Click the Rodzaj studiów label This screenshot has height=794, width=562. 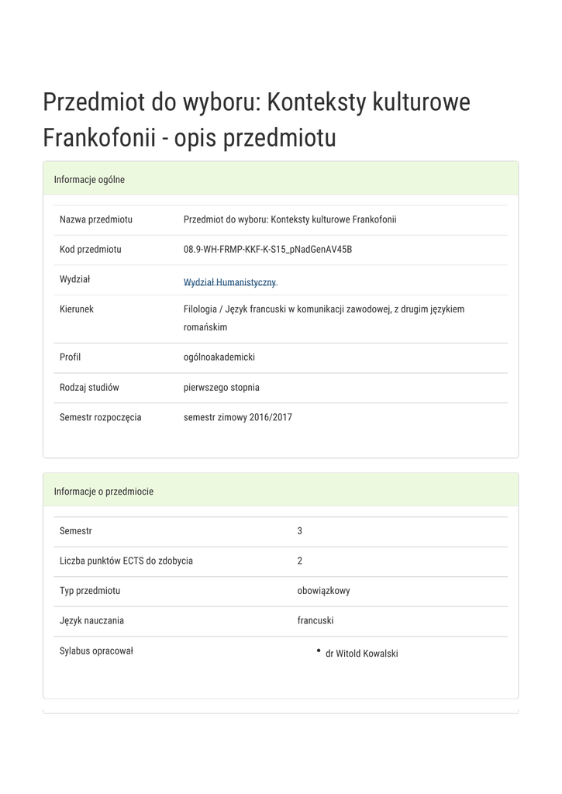(89, 388)
